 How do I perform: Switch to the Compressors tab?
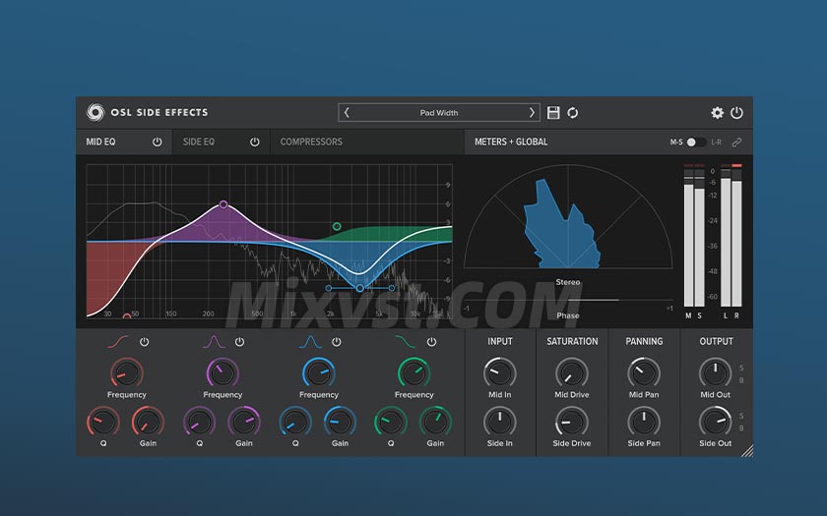[311, 143]
